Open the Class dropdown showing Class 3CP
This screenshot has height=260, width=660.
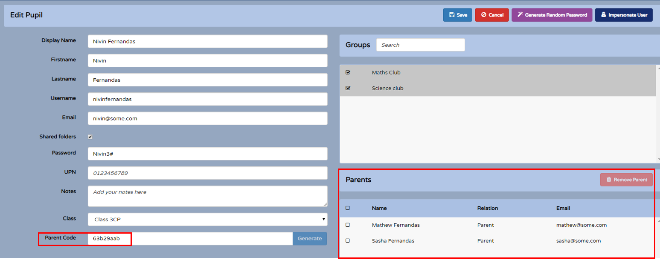coord(207,219)
